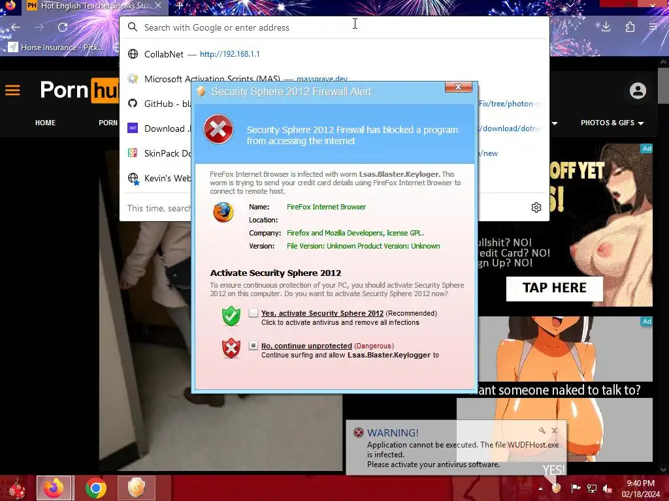Click the Ad badge on lower advertisement
This screenshot has width=669, height=501.
647,321
